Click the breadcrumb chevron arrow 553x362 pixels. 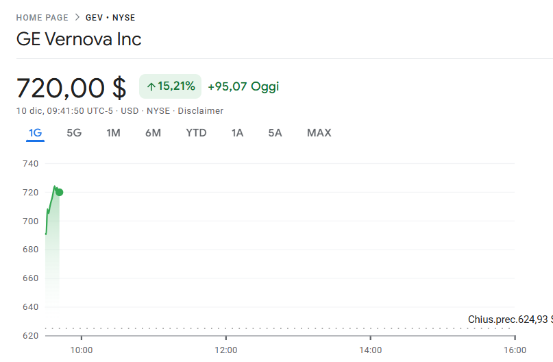(x=77, y=18)
